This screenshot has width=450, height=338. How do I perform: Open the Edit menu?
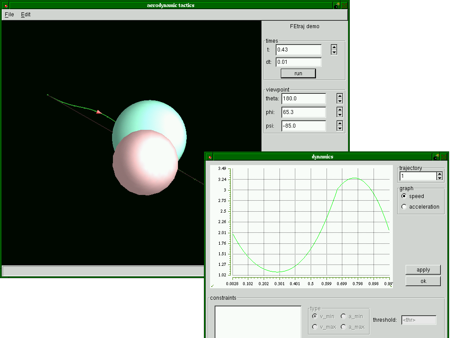coord(26,15)
